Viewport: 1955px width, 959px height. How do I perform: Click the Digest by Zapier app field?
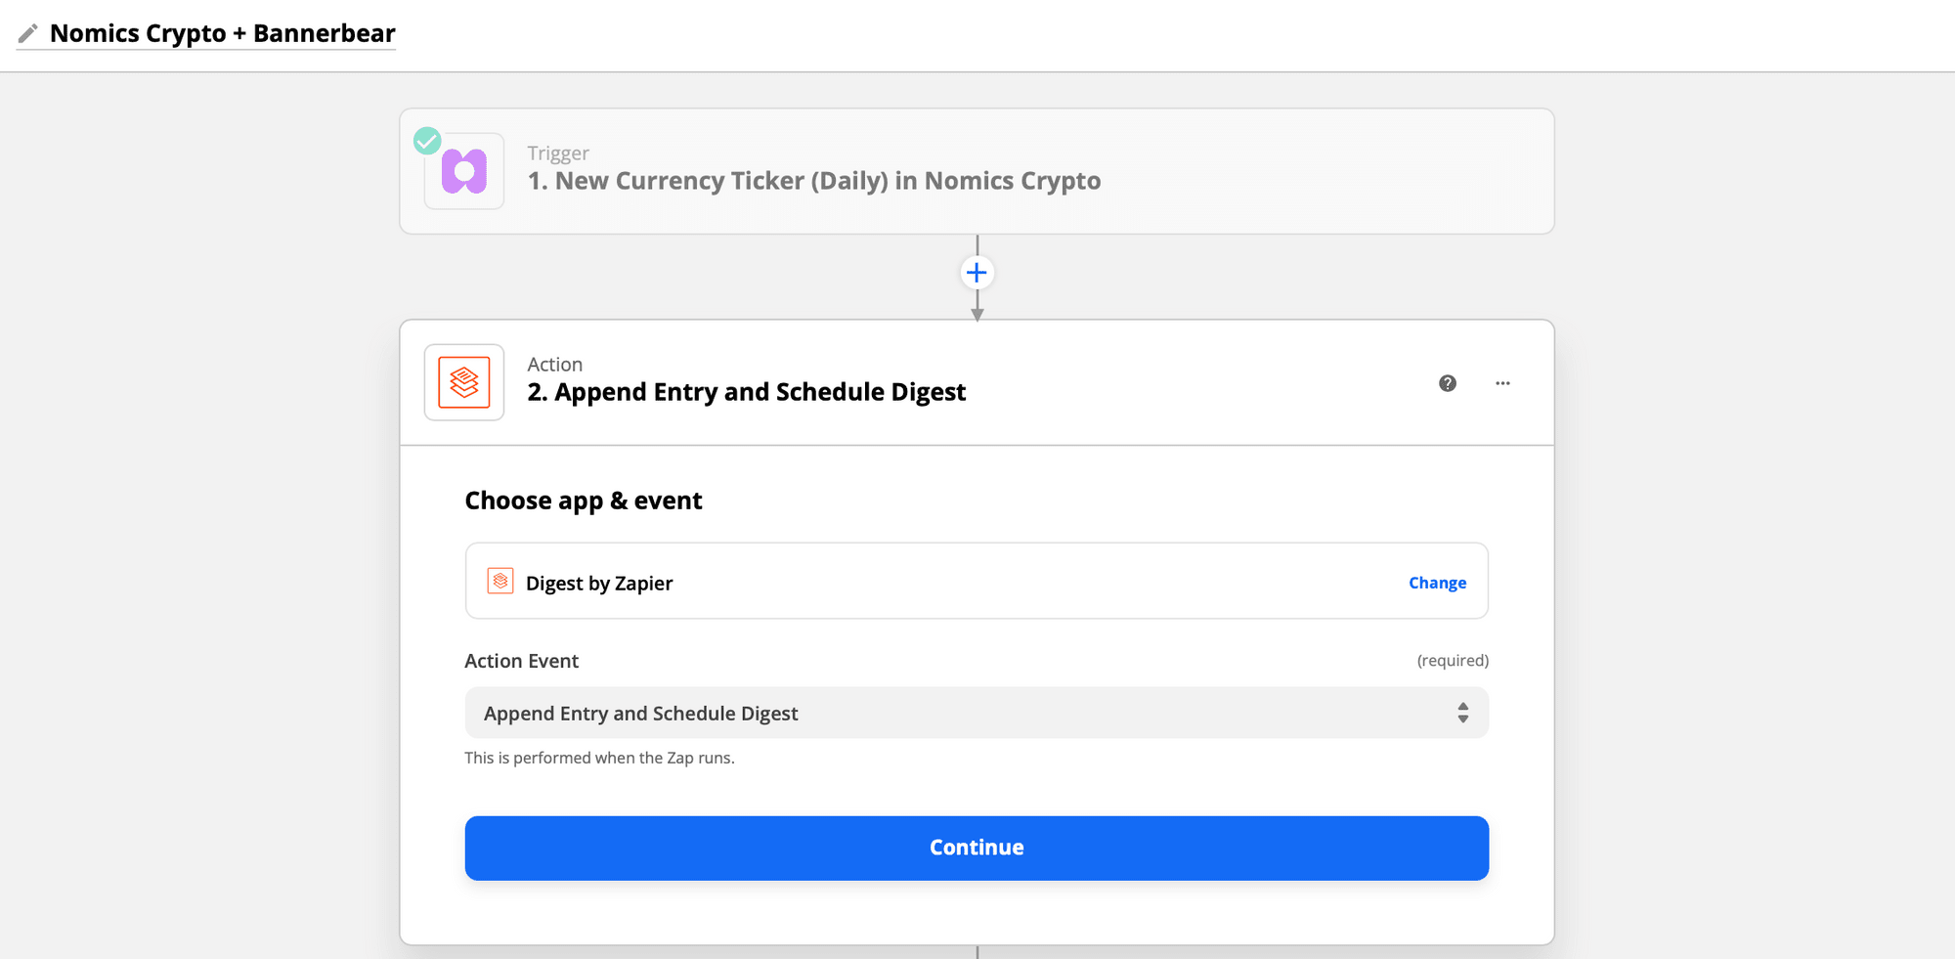(x=977, y=581)
